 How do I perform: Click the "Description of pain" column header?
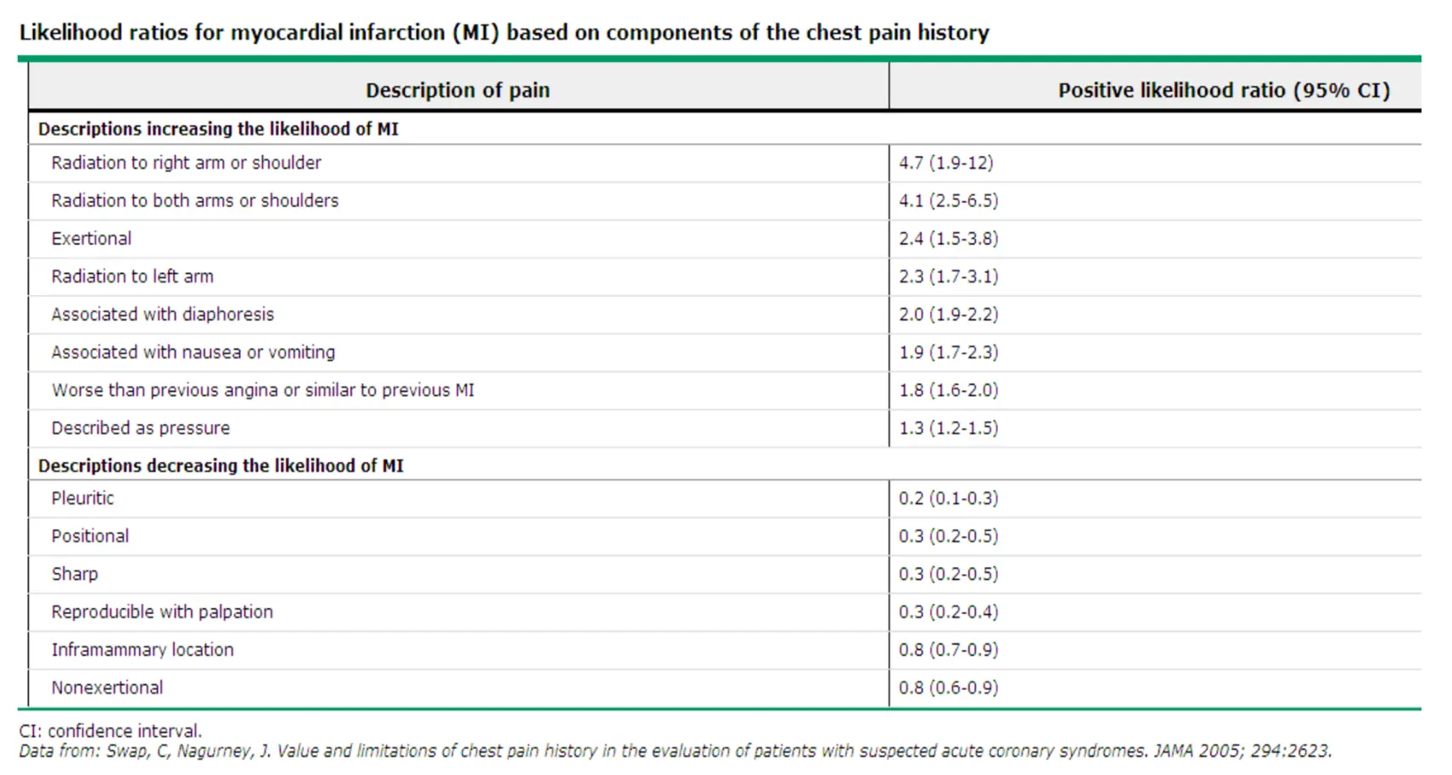point(457,90)
